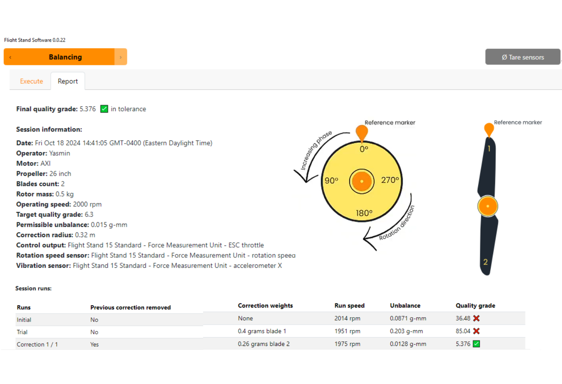Screen dimensions: 562x384
Task: Click the red X beside quality grade 85.04
Action: coord(476,331)
